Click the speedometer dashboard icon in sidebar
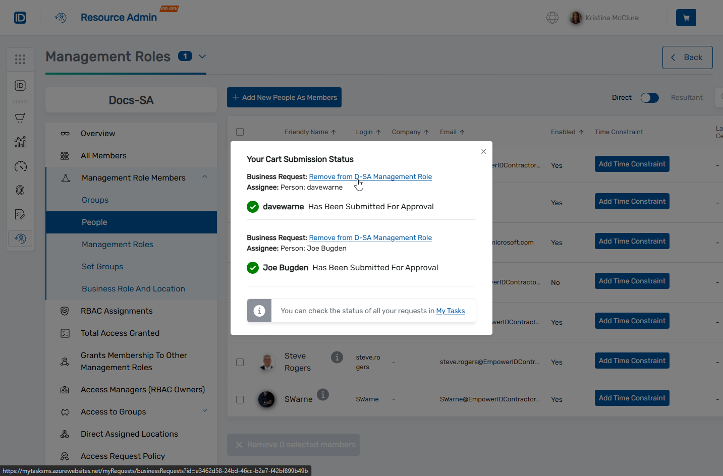 point(20,166)
